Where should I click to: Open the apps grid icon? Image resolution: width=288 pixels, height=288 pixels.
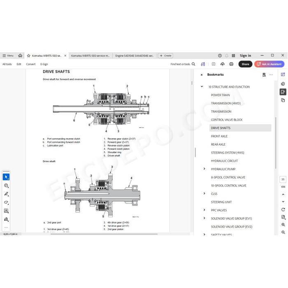point(233,56)
